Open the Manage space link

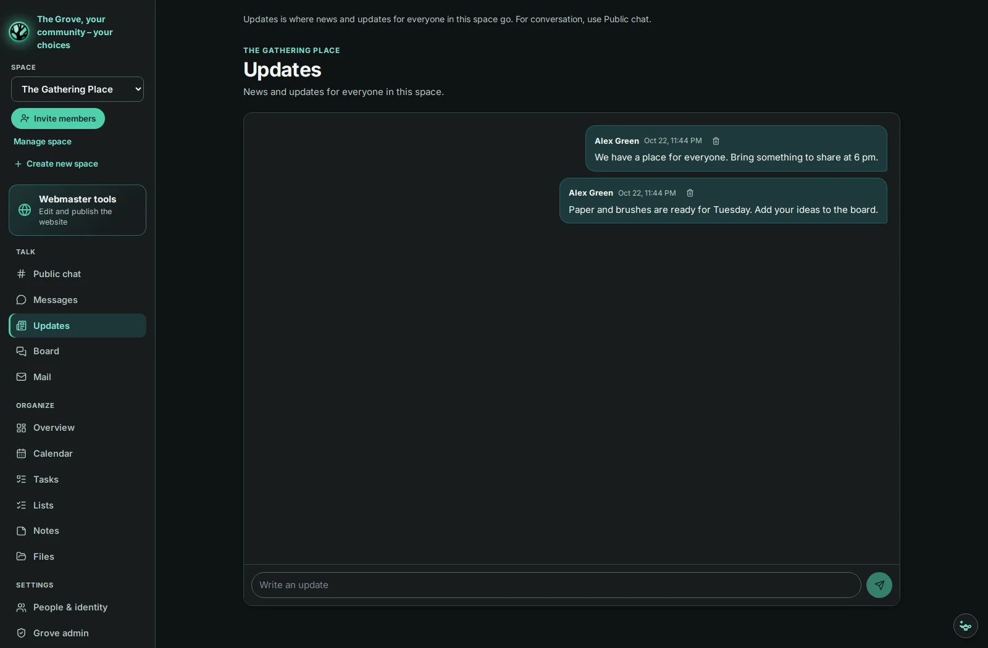pos(43,141)
